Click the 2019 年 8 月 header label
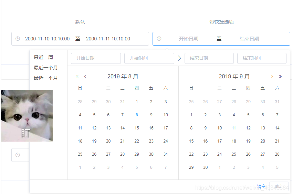Screen dimensions: 292x194 123,76
